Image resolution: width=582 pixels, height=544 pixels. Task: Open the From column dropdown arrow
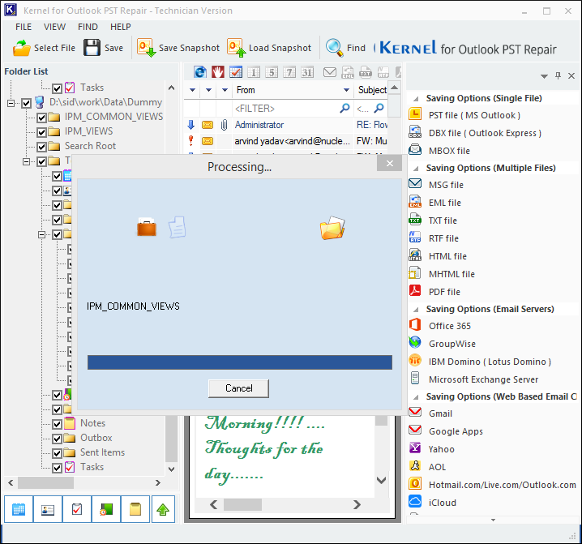pyautogui.click(x=346, y=90)
